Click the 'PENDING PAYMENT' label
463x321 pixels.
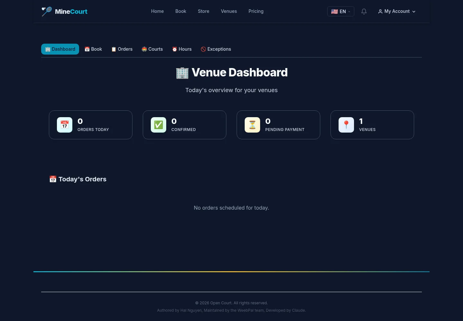[285, 130]
